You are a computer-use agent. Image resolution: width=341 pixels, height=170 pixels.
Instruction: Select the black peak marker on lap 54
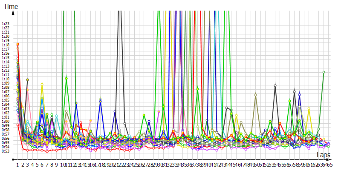[275, 85]
